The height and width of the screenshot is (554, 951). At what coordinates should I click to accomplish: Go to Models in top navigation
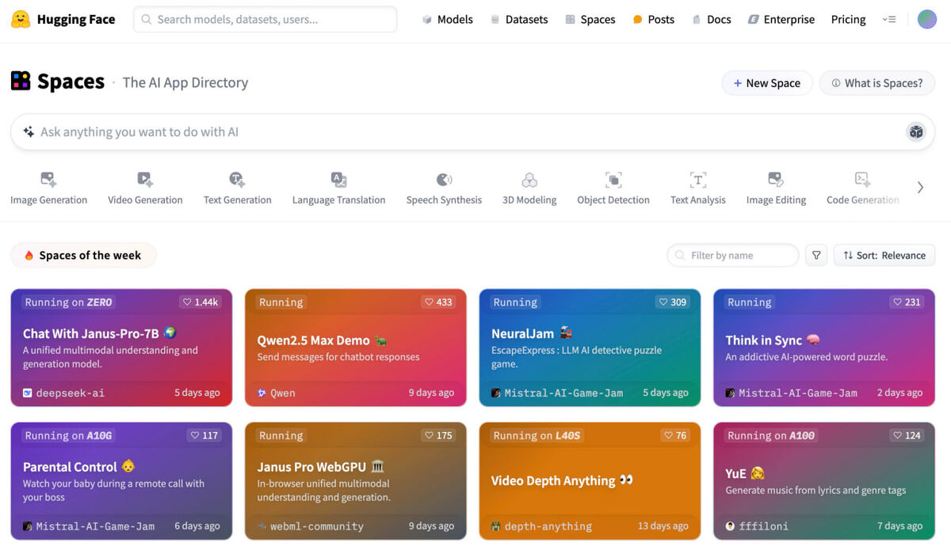(x=448, y=19)
